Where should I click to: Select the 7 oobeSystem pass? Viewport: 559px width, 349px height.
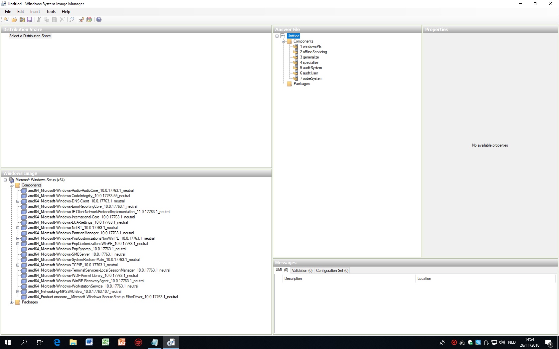click(311, 78)
